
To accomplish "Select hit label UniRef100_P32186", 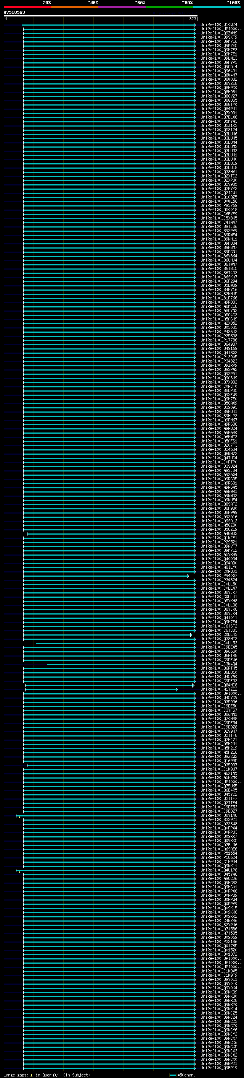I will point(218,941).
